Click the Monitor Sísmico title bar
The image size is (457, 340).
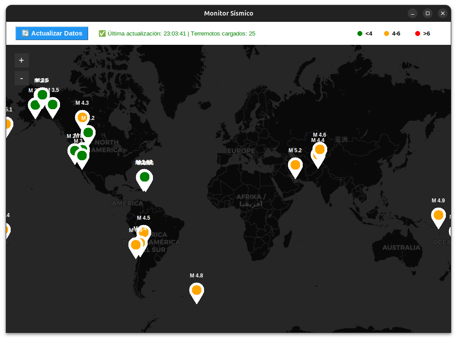tap(228, 13)
